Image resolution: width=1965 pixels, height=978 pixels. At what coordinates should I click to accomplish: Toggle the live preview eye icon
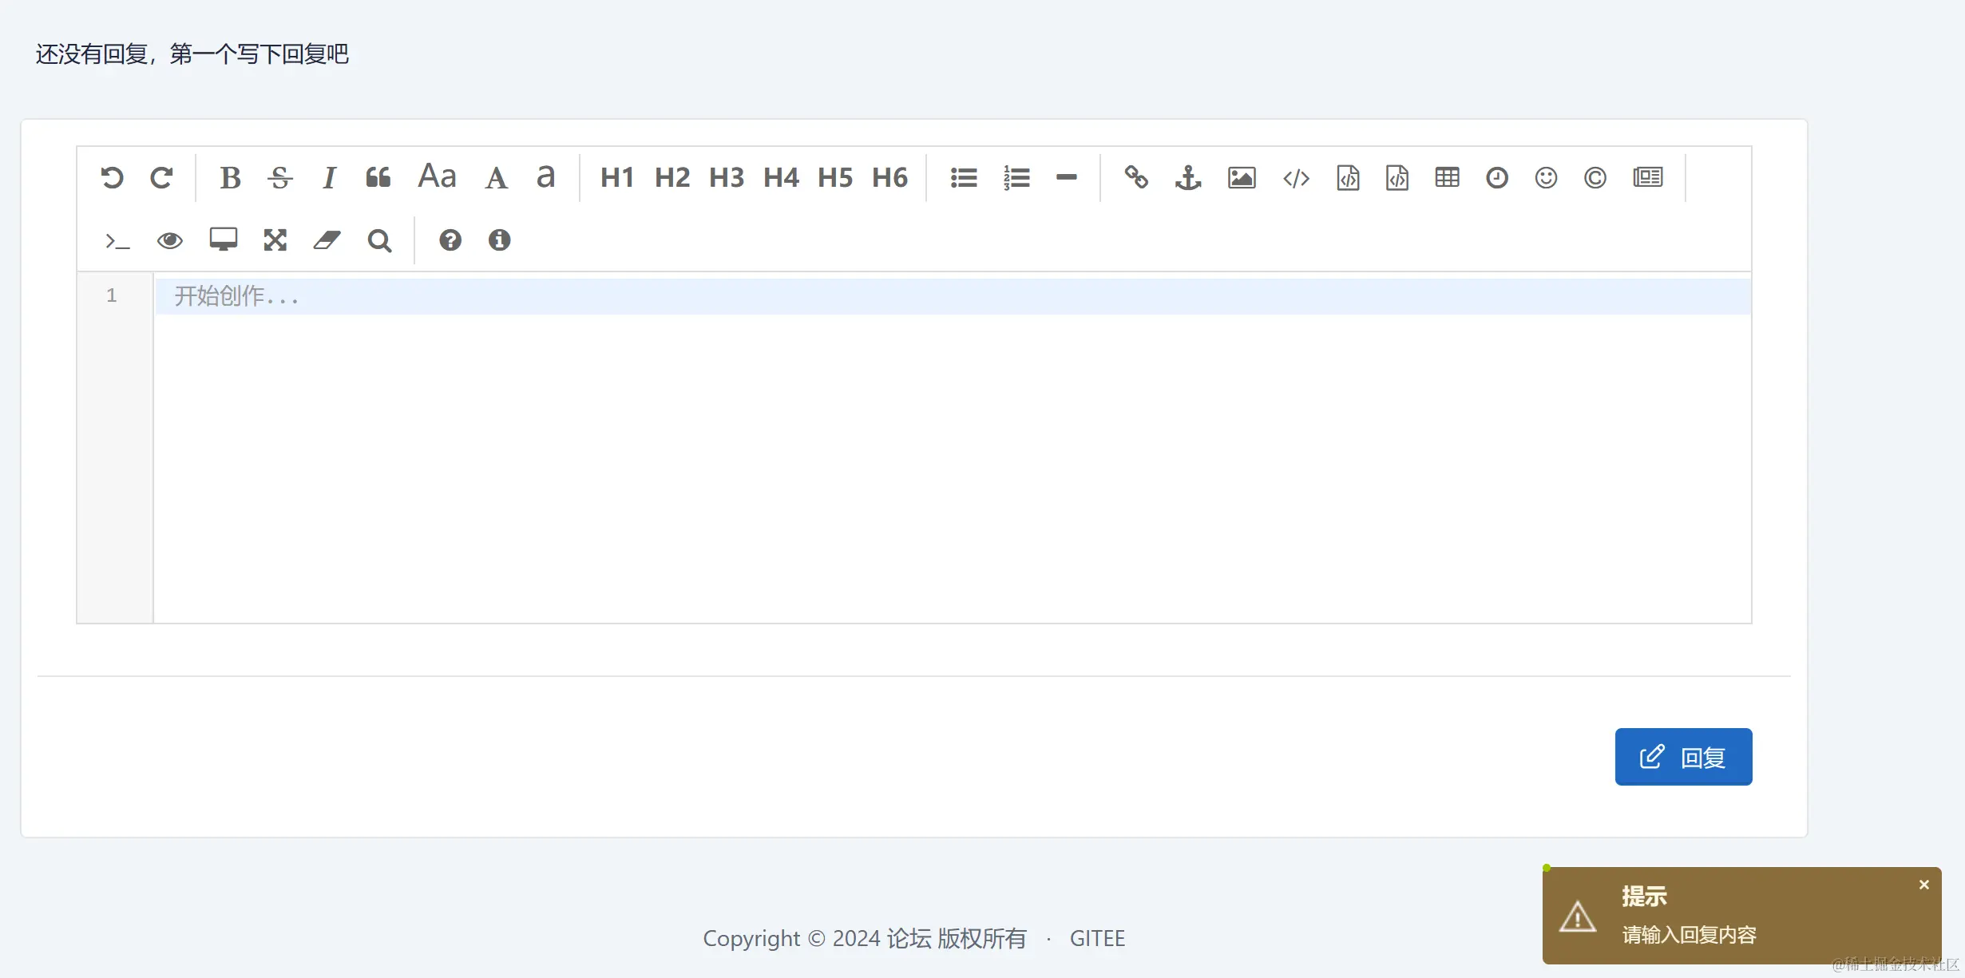pos(170,240)
